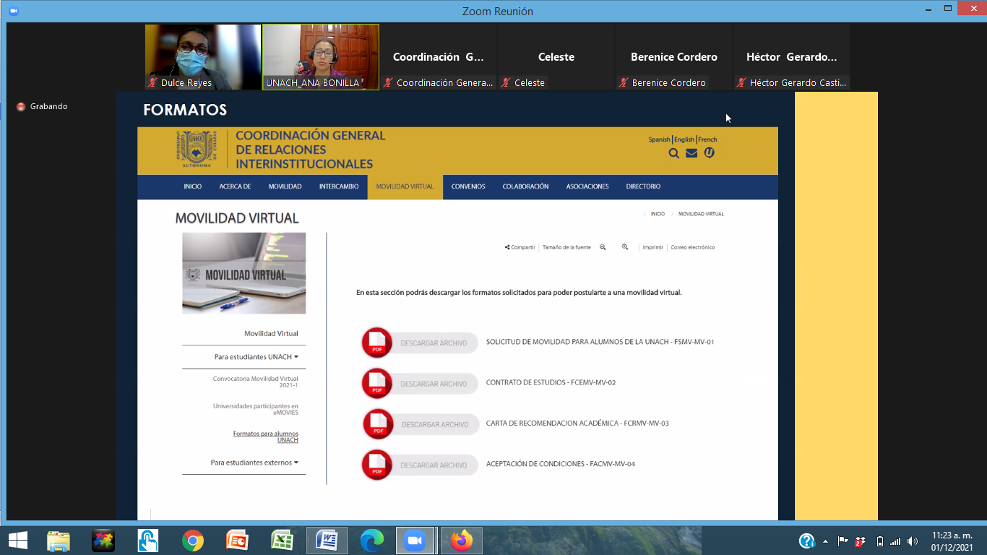
Task: Click the help question mark tray icon
Action: click(806, 541)
